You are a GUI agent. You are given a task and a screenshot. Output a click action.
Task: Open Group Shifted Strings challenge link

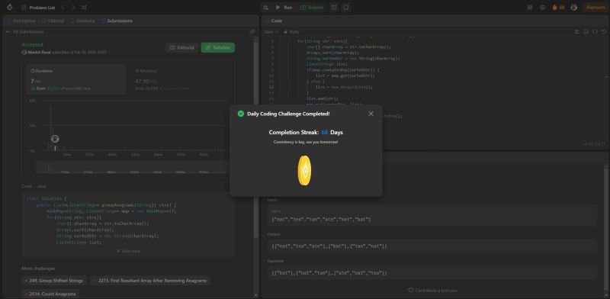pyautogui.click(x=53, y=281)
